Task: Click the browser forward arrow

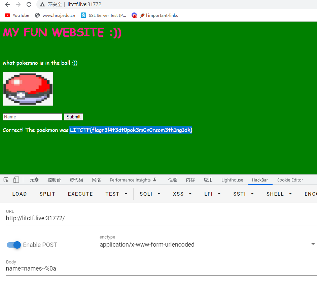Action: [18, 4]
